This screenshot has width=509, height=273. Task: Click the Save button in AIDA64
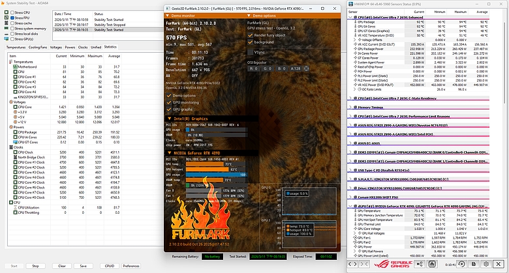click(x=84, y=266)
